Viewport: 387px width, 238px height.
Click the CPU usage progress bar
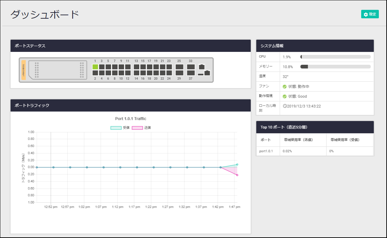(335, 57)
